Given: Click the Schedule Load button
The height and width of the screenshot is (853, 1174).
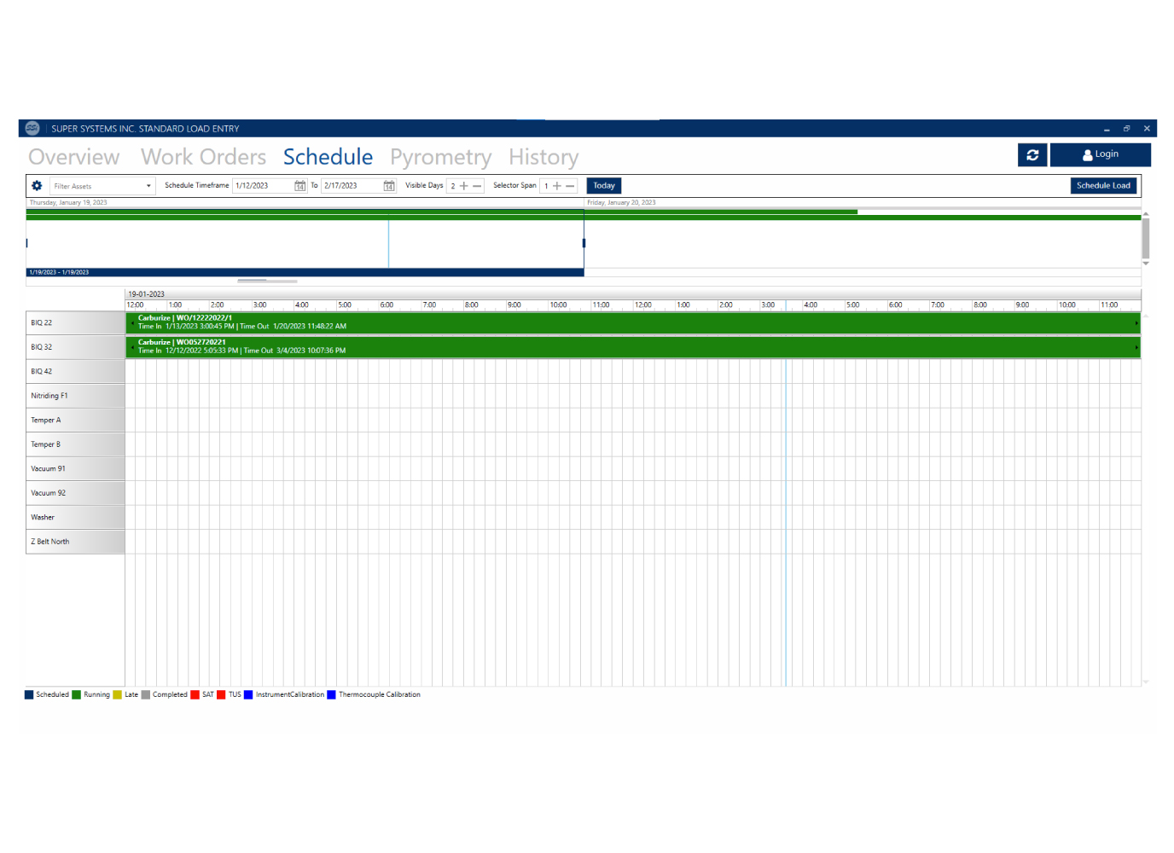Looking at the screenshot, I should pyautogui.click(x=1102, y=186).
